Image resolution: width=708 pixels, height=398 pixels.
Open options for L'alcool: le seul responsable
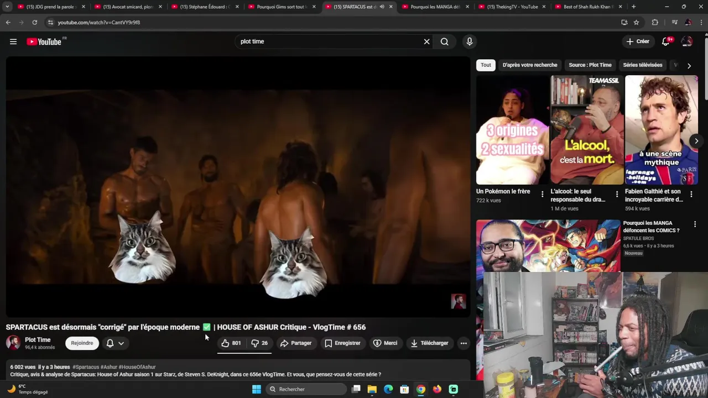point(617,194)
